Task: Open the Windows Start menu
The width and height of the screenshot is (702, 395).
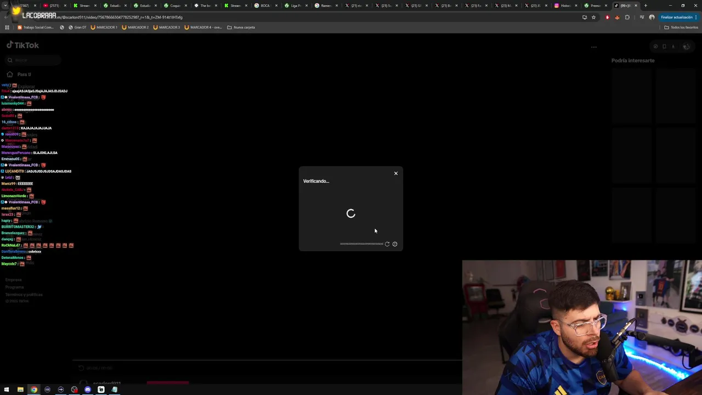Action: point(7,390)
